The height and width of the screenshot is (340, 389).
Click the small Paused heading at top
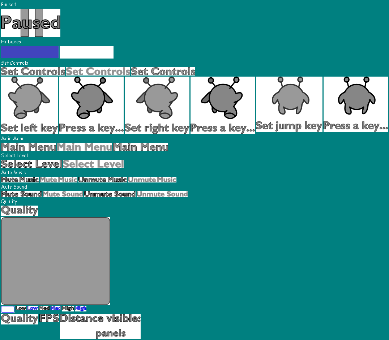tap(9, 4)
